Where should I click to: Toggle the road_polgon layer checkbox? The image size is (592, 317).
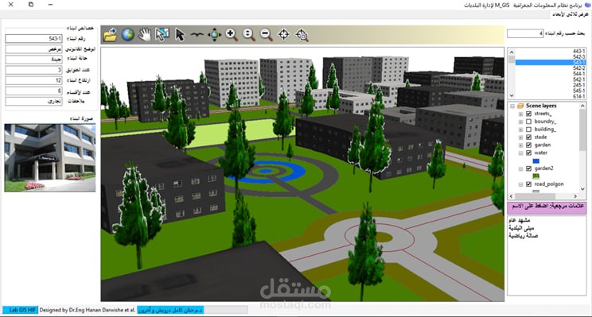click(528, 184)
